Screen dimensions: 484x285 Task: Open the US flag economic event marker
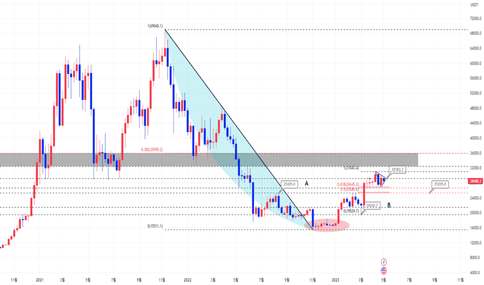coord(384,270)
